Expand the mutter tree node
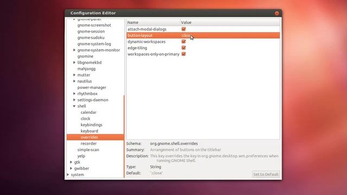The height and width of the screenshot is (195, 347). tap(74, 75)
